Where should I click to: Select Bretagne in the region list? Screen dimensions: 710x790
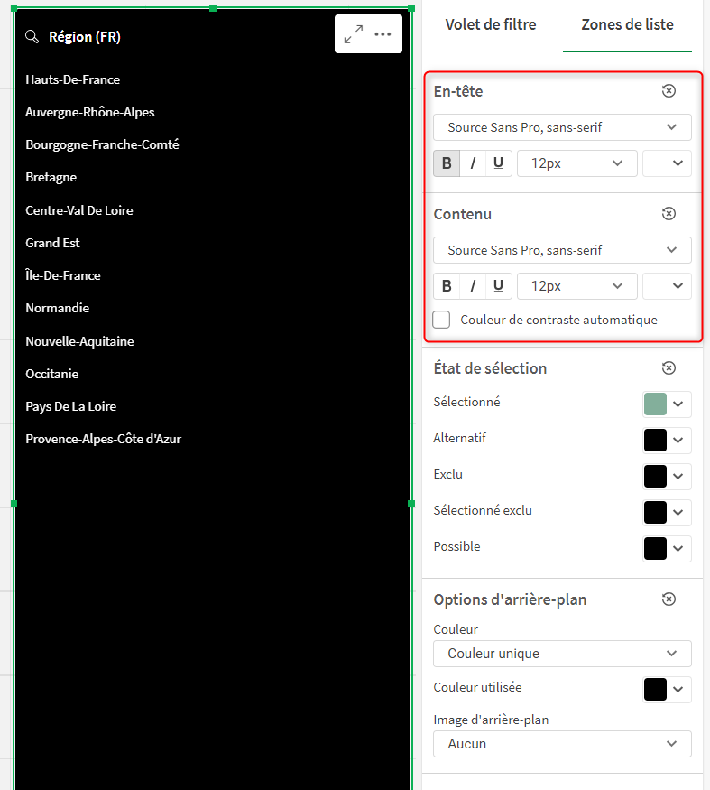51,178
